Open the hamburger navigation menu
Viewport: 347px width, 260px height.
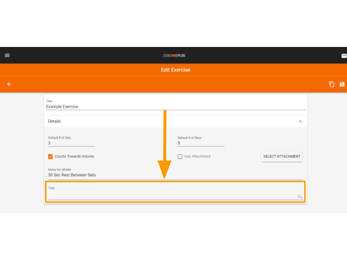7,55
